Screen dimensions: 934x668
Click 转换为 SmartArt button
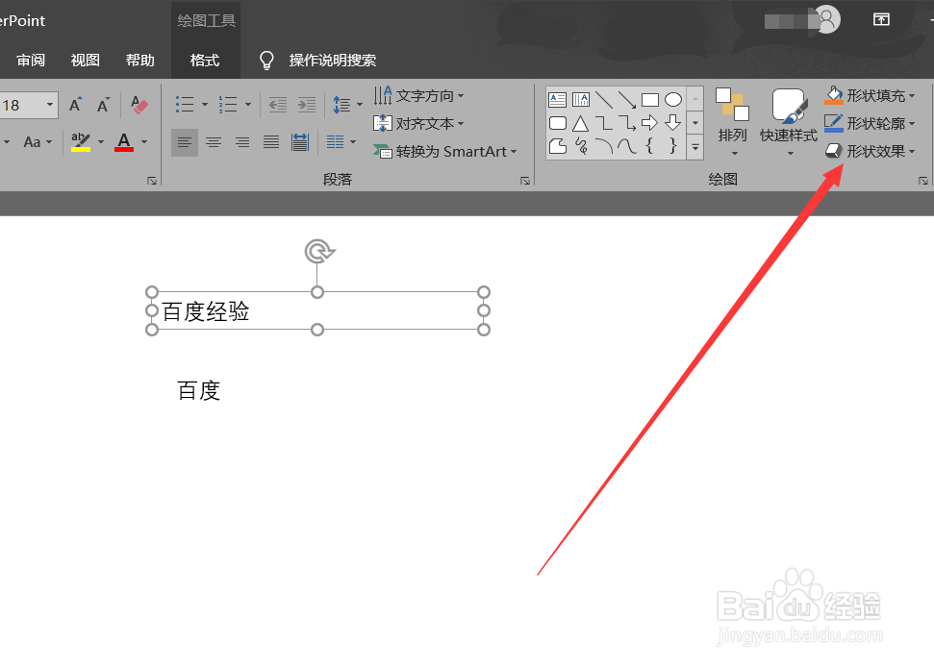pos(445,151)
